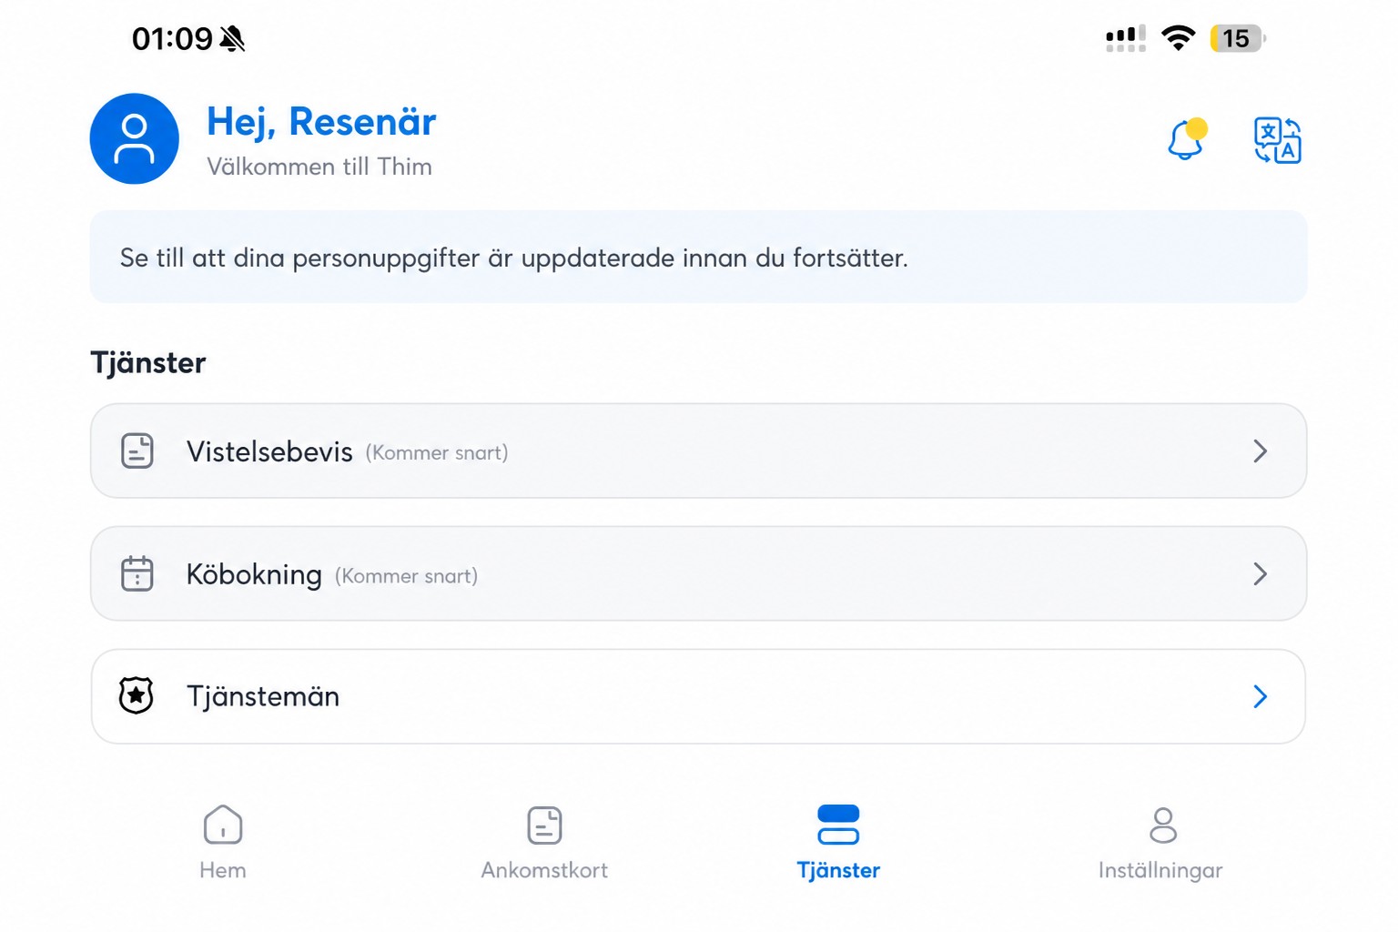
Task: Tap the cellular signal bars
Action: (x=1126, y=38)
